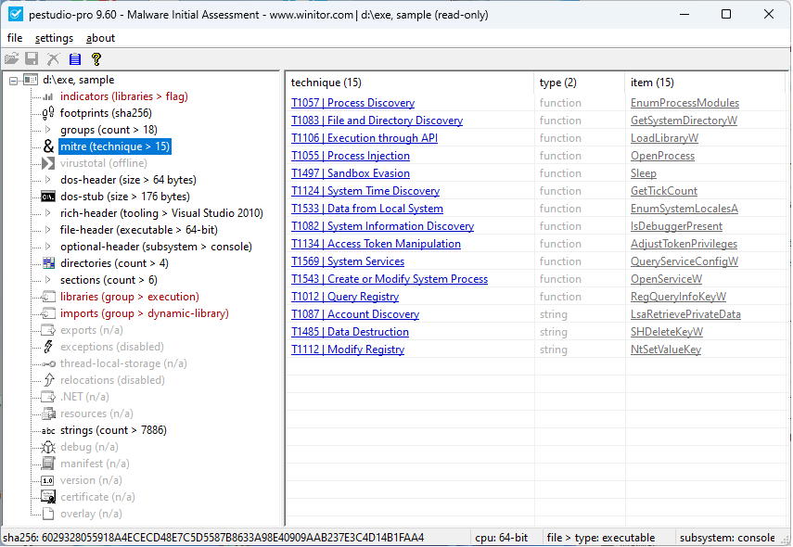Open the settings menu

pyautogui.click(x=54, y=38)
